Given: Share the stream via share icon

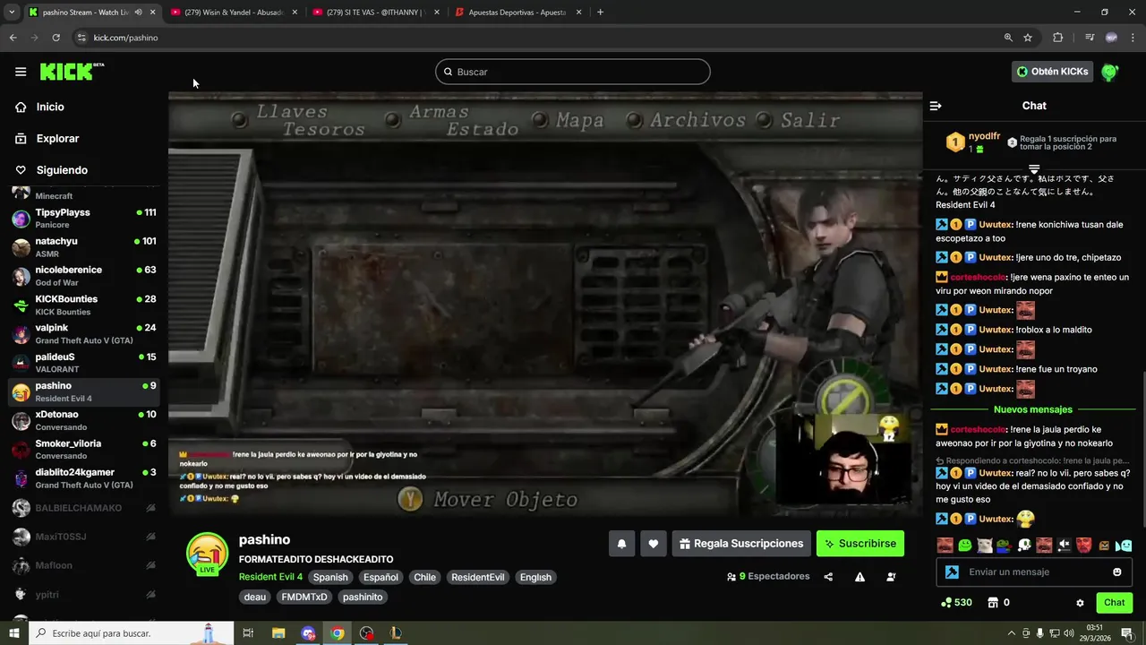Looking at the screenshot, I should [828, 577].
